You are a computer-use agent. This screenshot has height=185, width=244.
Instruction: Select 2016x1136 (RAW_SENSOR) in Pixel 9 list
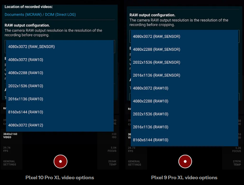[x=185, y=75]
